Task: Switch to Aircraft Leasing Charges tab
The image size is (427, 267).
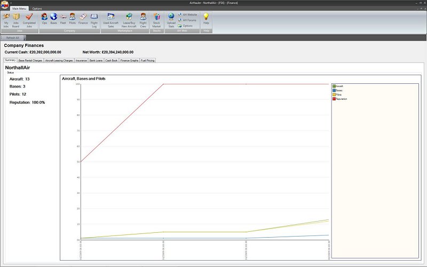Action: (x=59, y=60)
